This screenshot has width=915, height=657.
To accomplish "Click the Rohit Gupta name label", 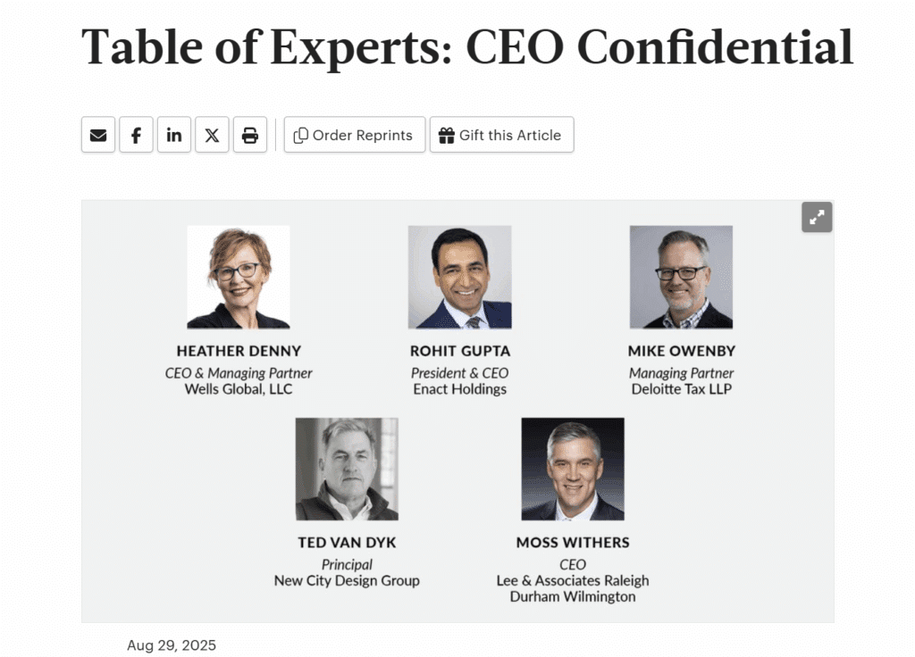I will pyautogui.click(x=460, y=351).
